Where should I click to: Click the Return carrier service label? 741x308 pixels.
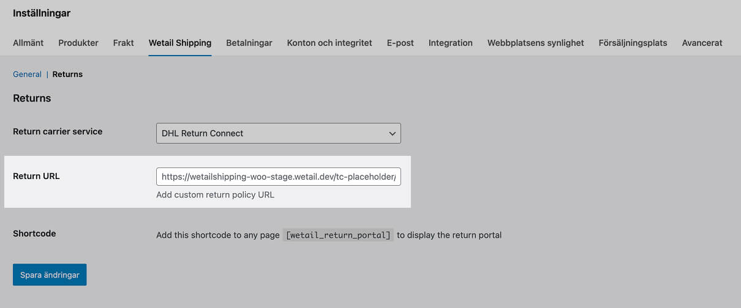[58, 131]
